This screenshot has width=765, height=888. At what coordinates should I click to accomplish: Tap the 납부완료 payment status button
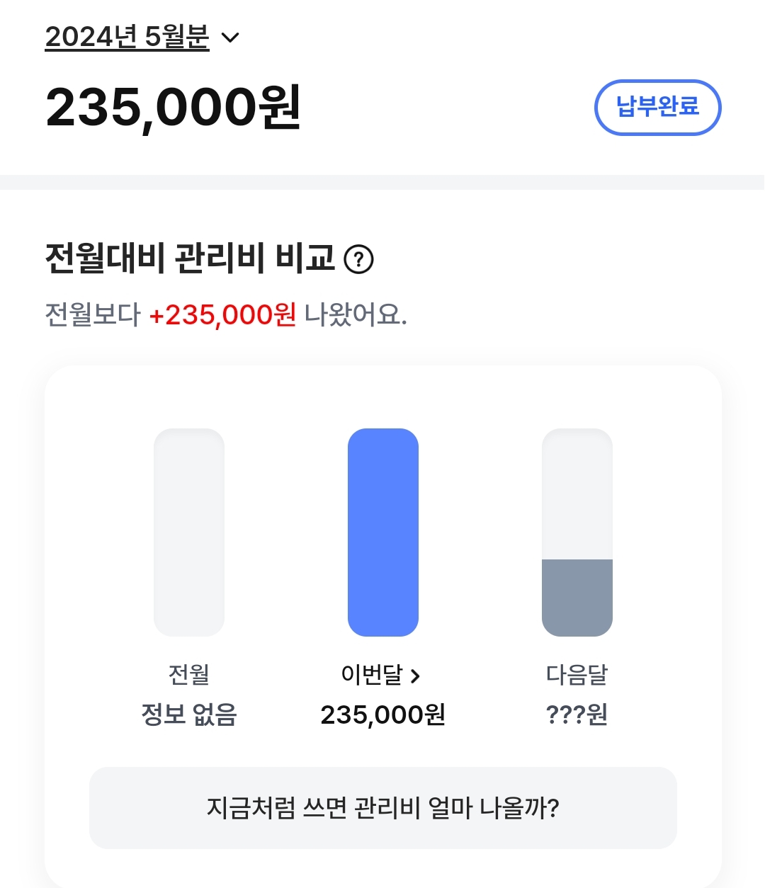(x=657, y=108)
